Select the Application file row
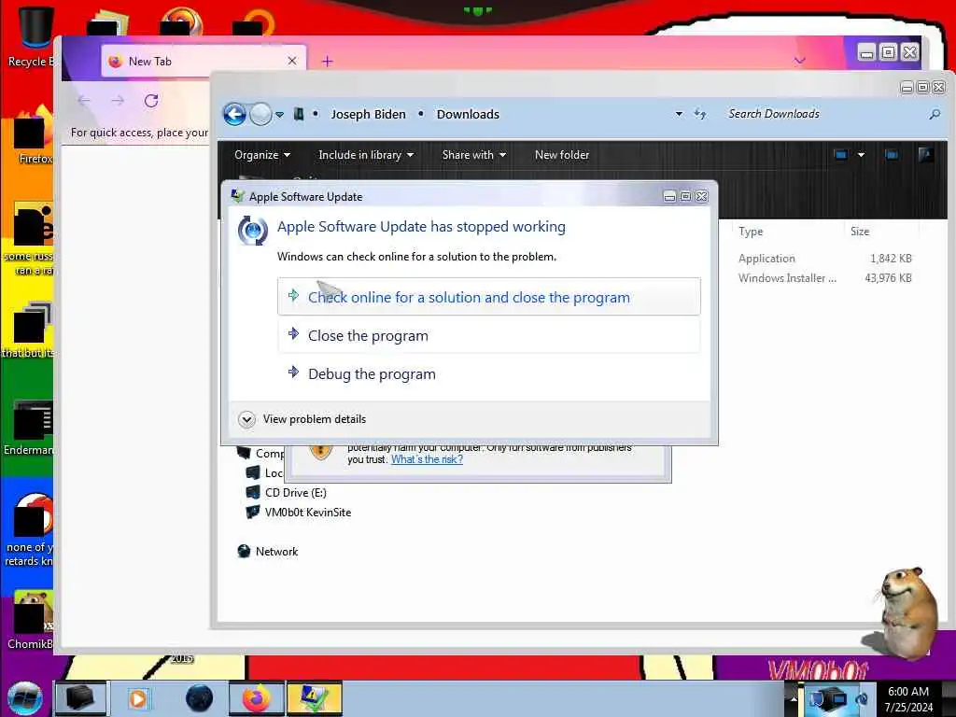The image size is (956, 717). [x=824, y=259]
